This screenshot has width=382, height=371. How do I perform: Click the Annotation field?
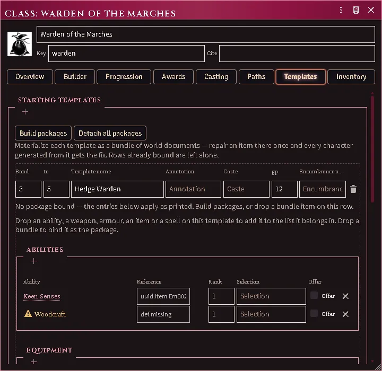point(193,189)
